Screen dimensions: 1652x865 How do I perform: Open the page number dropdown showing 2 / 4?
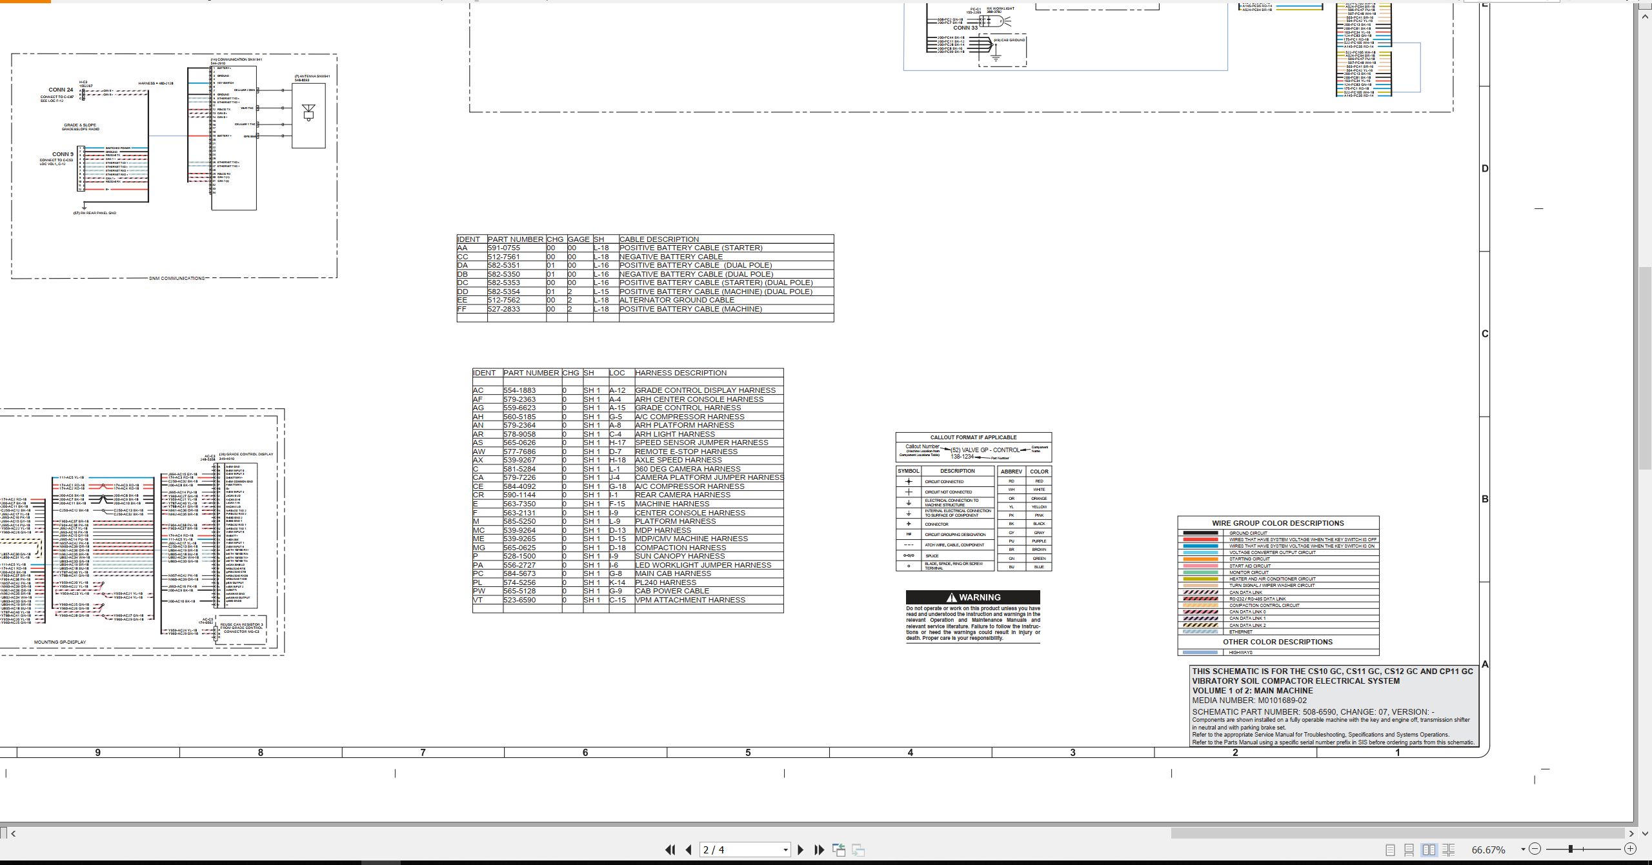click(x=785, y=850)
